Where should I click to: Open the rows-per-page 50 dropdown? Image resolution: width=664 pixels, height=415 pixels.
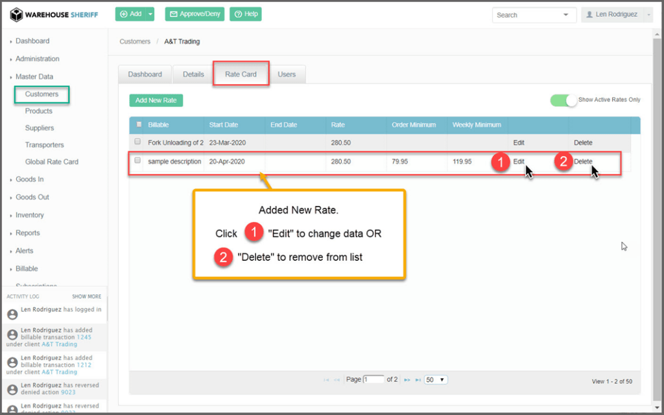[x=436, y=380]
